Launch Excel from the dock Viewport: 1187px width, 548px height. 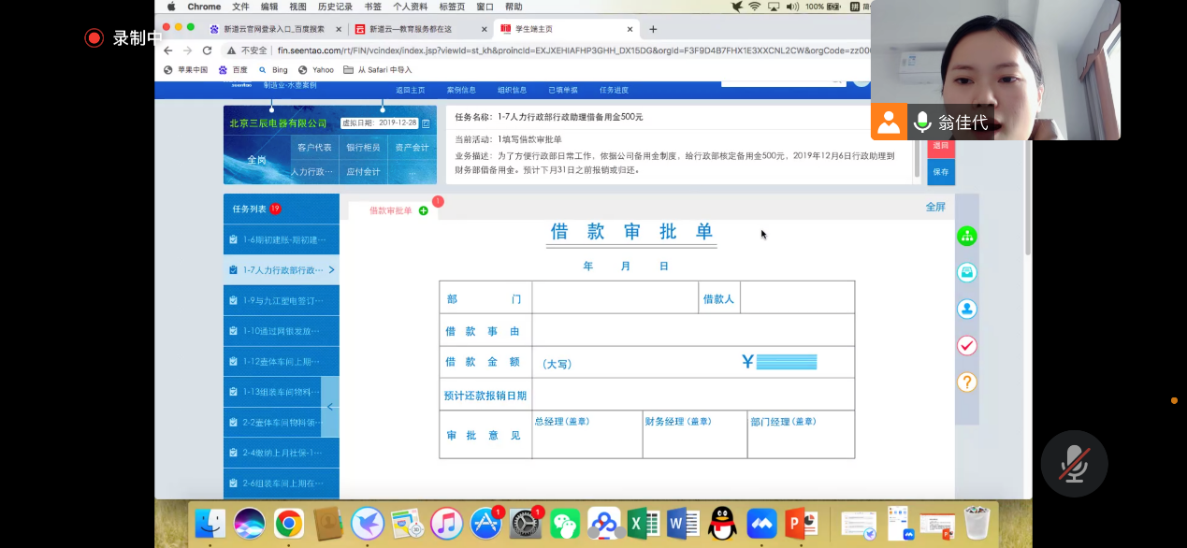[x=644, y=524]
